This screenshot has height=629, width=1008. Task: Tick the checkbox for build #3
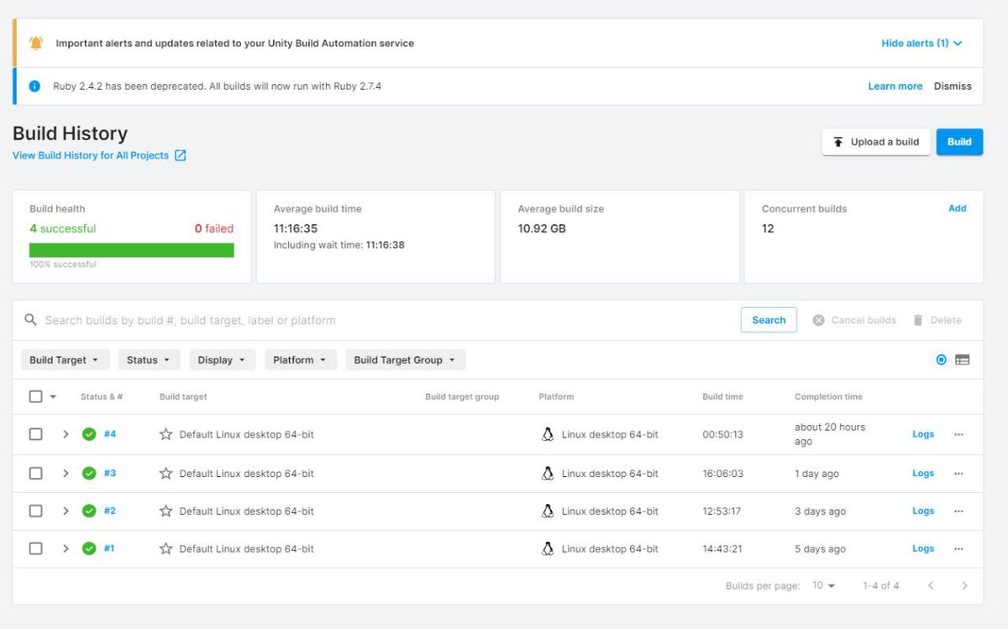pos(35,474)
